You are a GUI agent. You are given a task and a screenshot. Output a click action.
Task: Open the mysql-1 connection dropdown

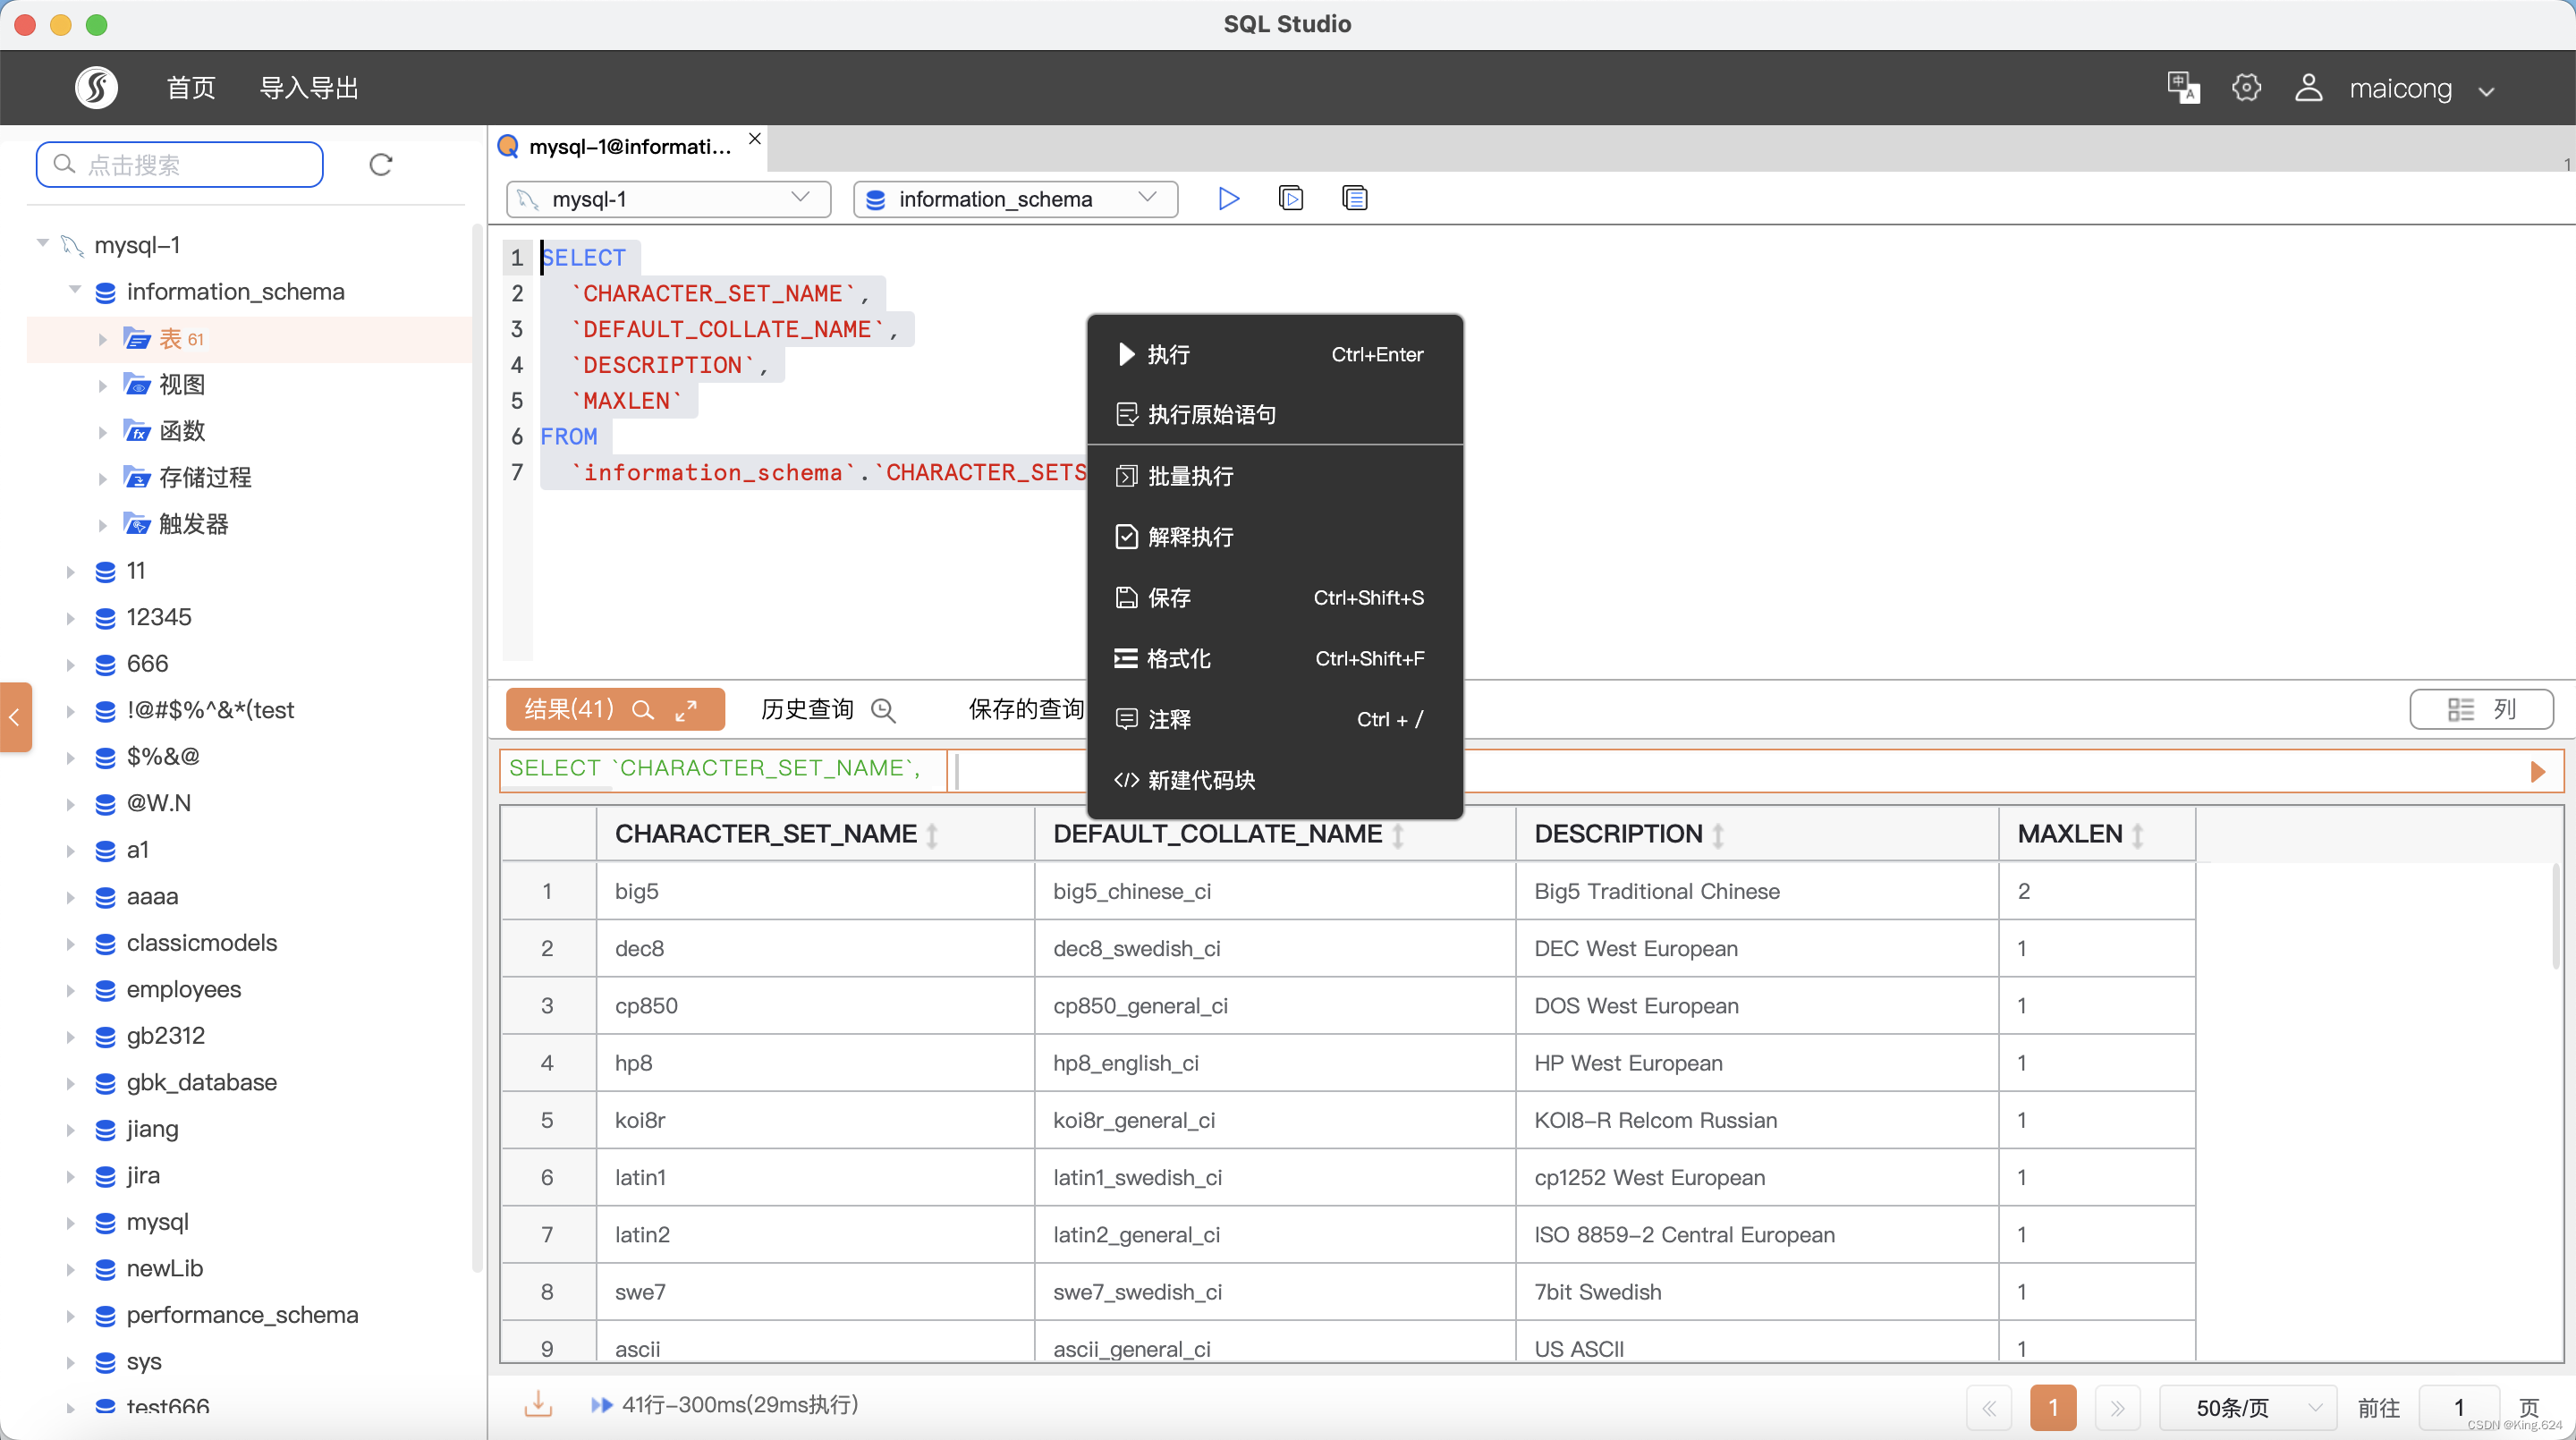(668, 198)
